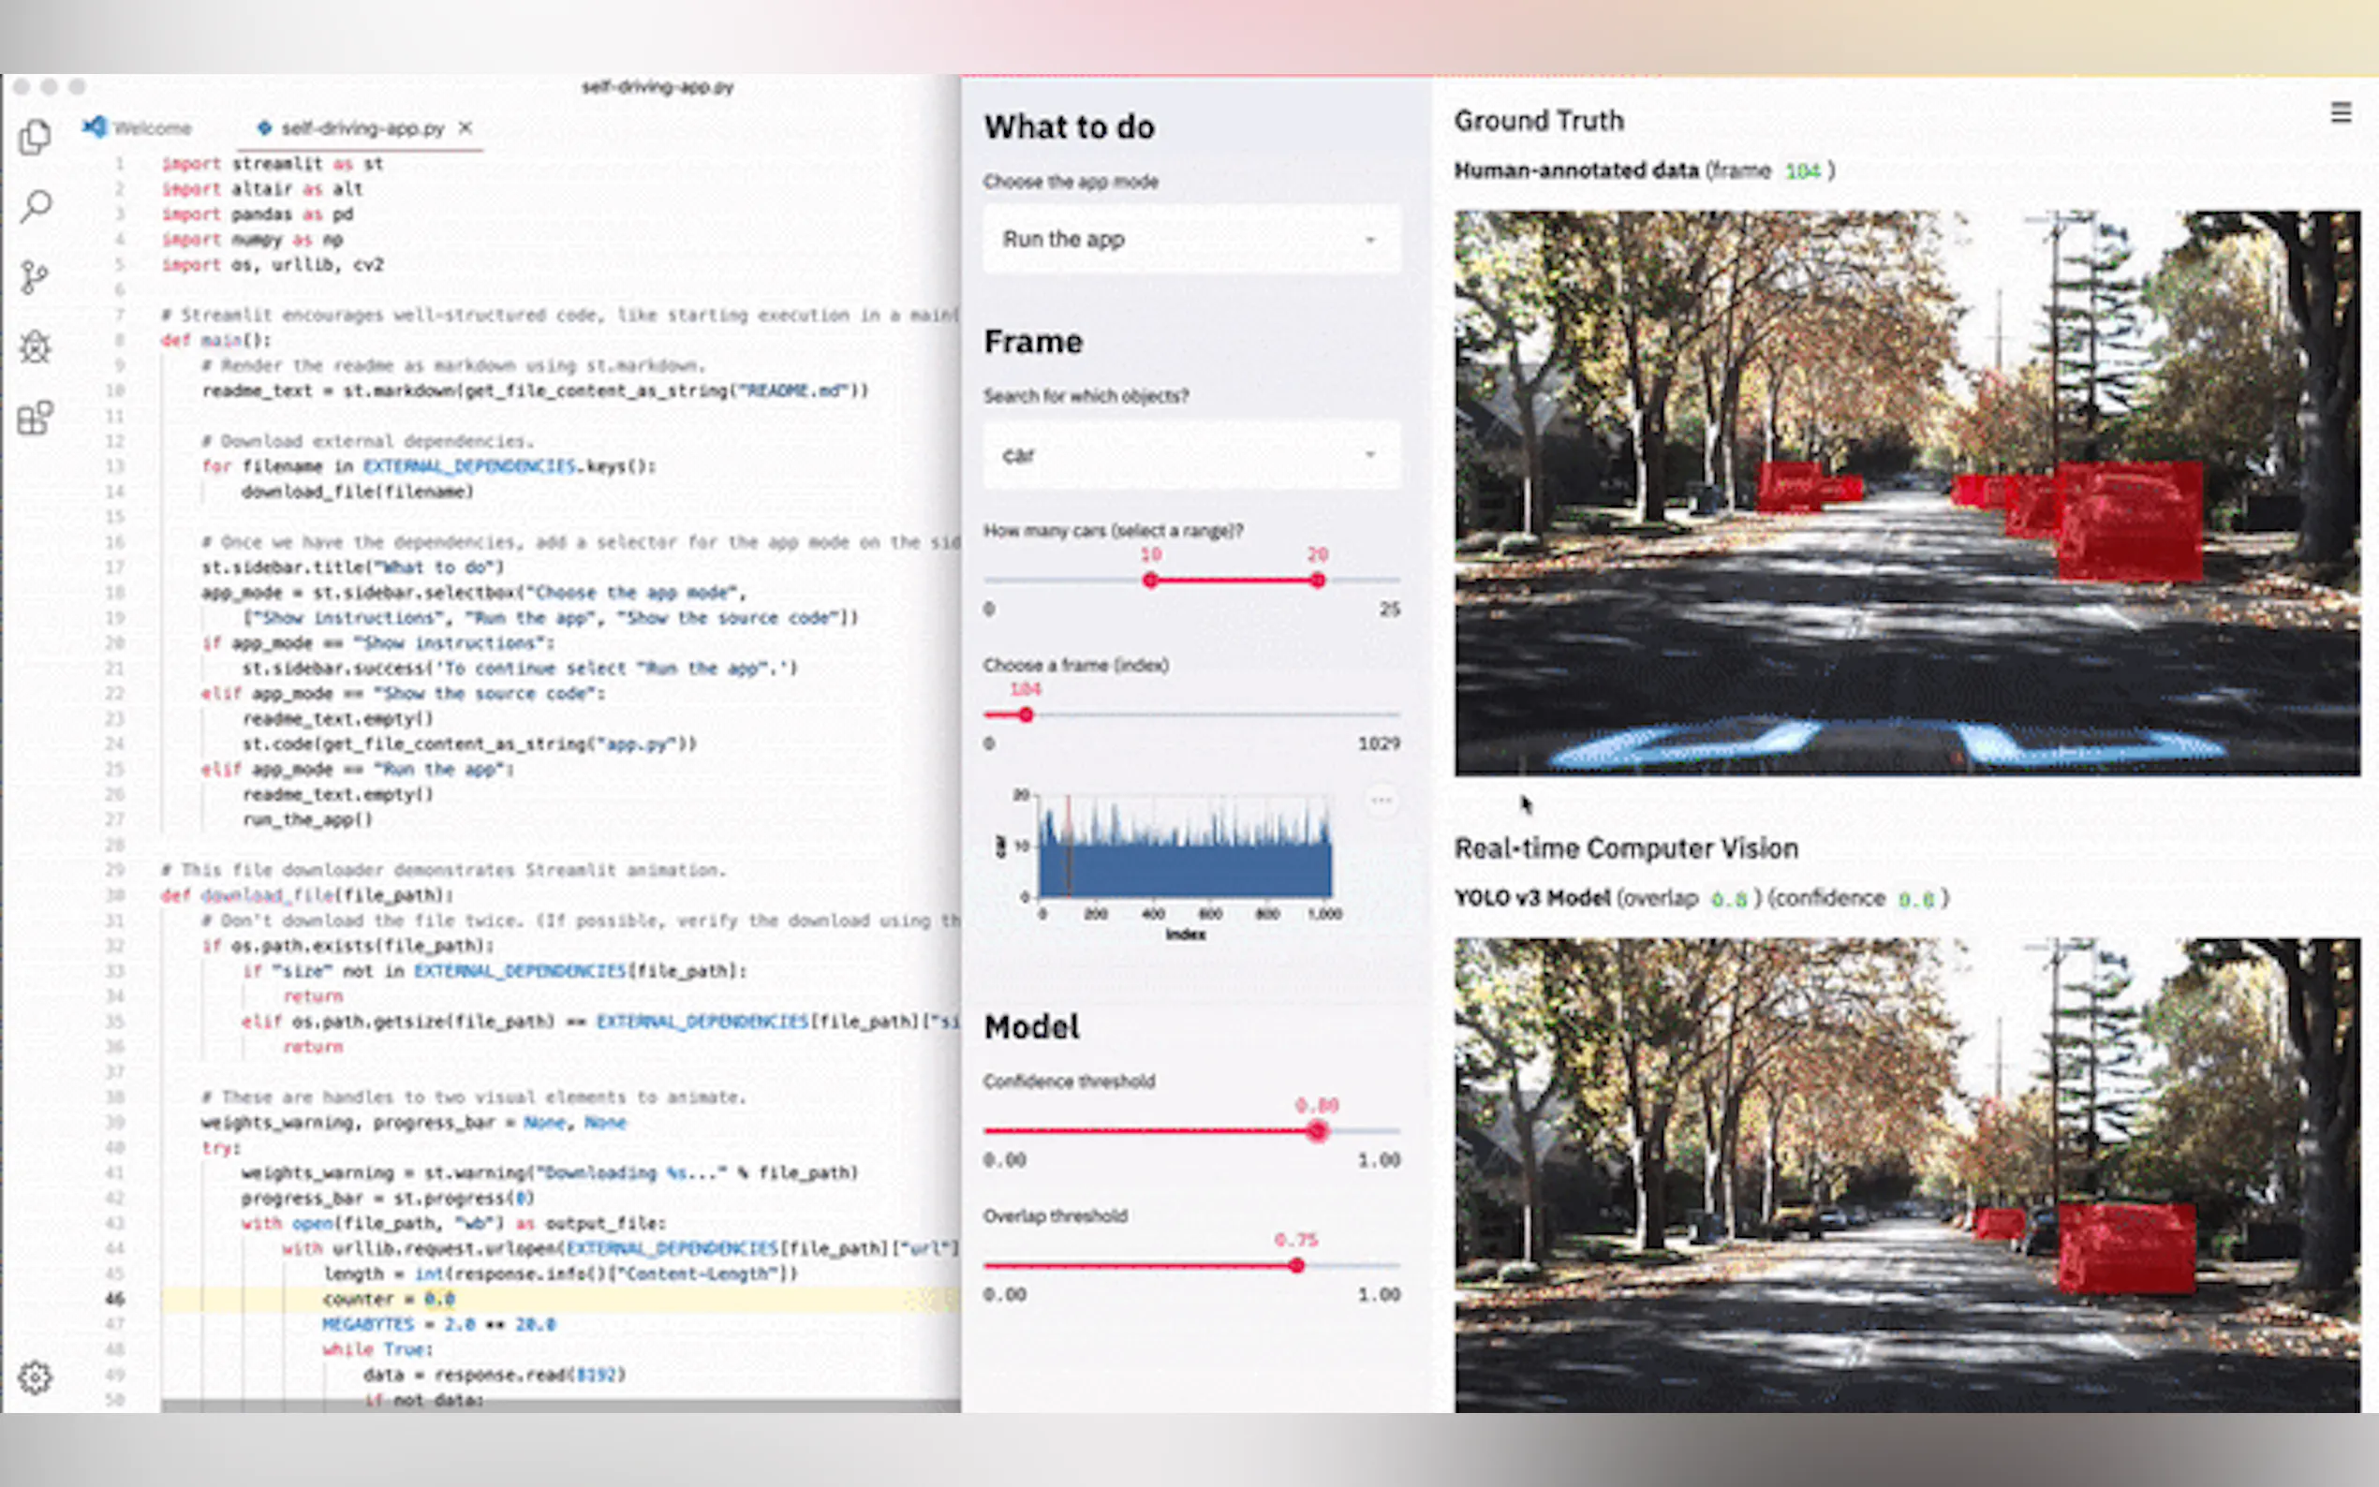Open the Streamlit hamburger menu
2379x1487 pixels.
click(x=2341, y=113)
